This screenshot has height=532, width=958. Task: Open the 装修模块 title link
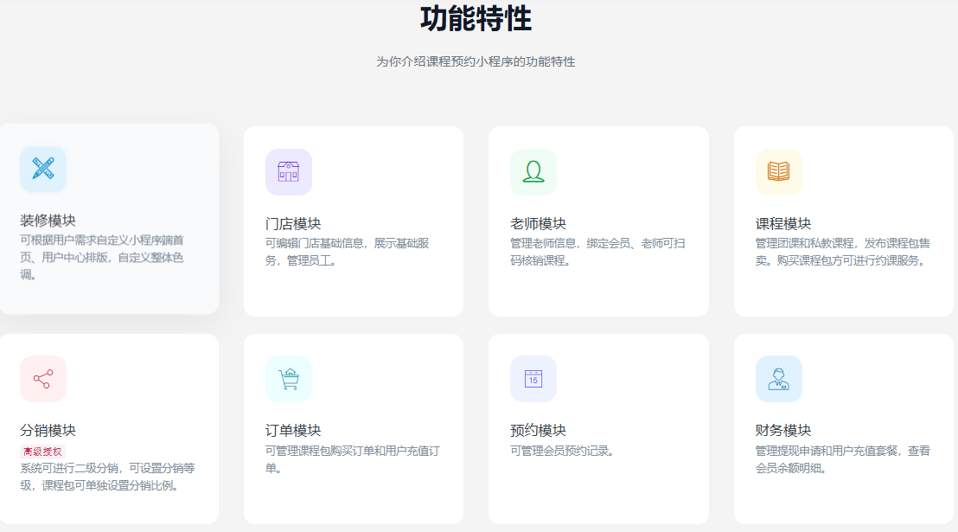point(48,221)
